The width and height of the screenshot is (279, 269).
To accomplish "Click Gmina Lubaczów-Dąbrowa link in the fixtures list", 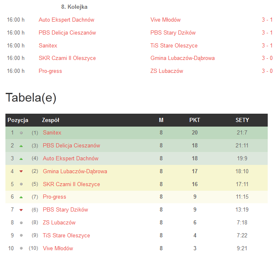I will point(183,58).
